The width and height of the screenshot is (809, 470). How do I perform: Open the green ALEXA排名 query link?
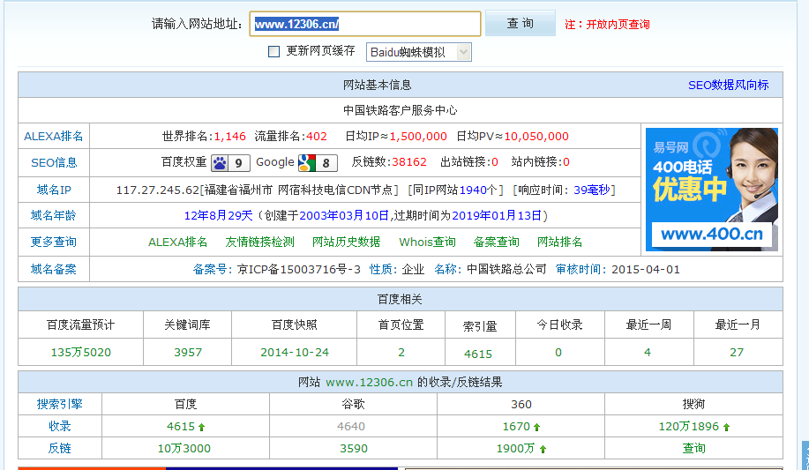pos(177,242)
